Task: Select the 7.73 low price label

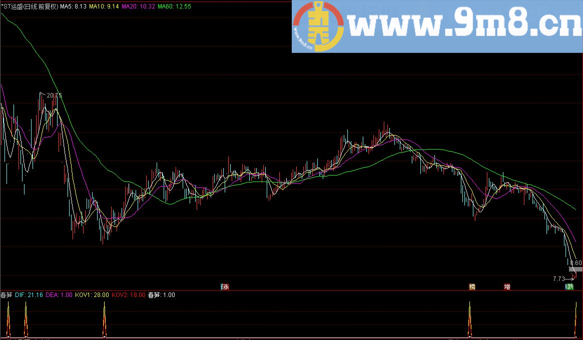Action: pos(559,278)
